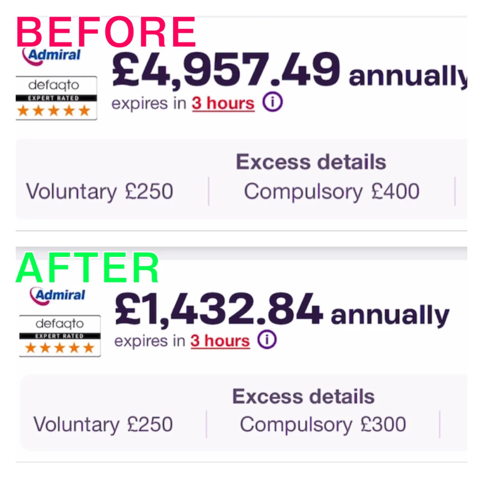The height and width of the screenshot is (478, 483).
Task: Open the "3 hours" expiry link in the bottom quote
Action: [220, 341]
